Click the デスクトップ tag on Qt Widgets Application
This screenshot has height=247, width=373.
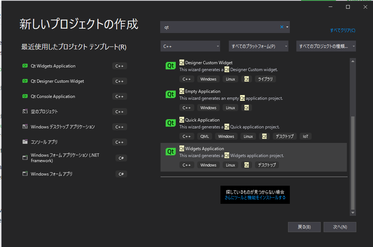pos(267,165)
